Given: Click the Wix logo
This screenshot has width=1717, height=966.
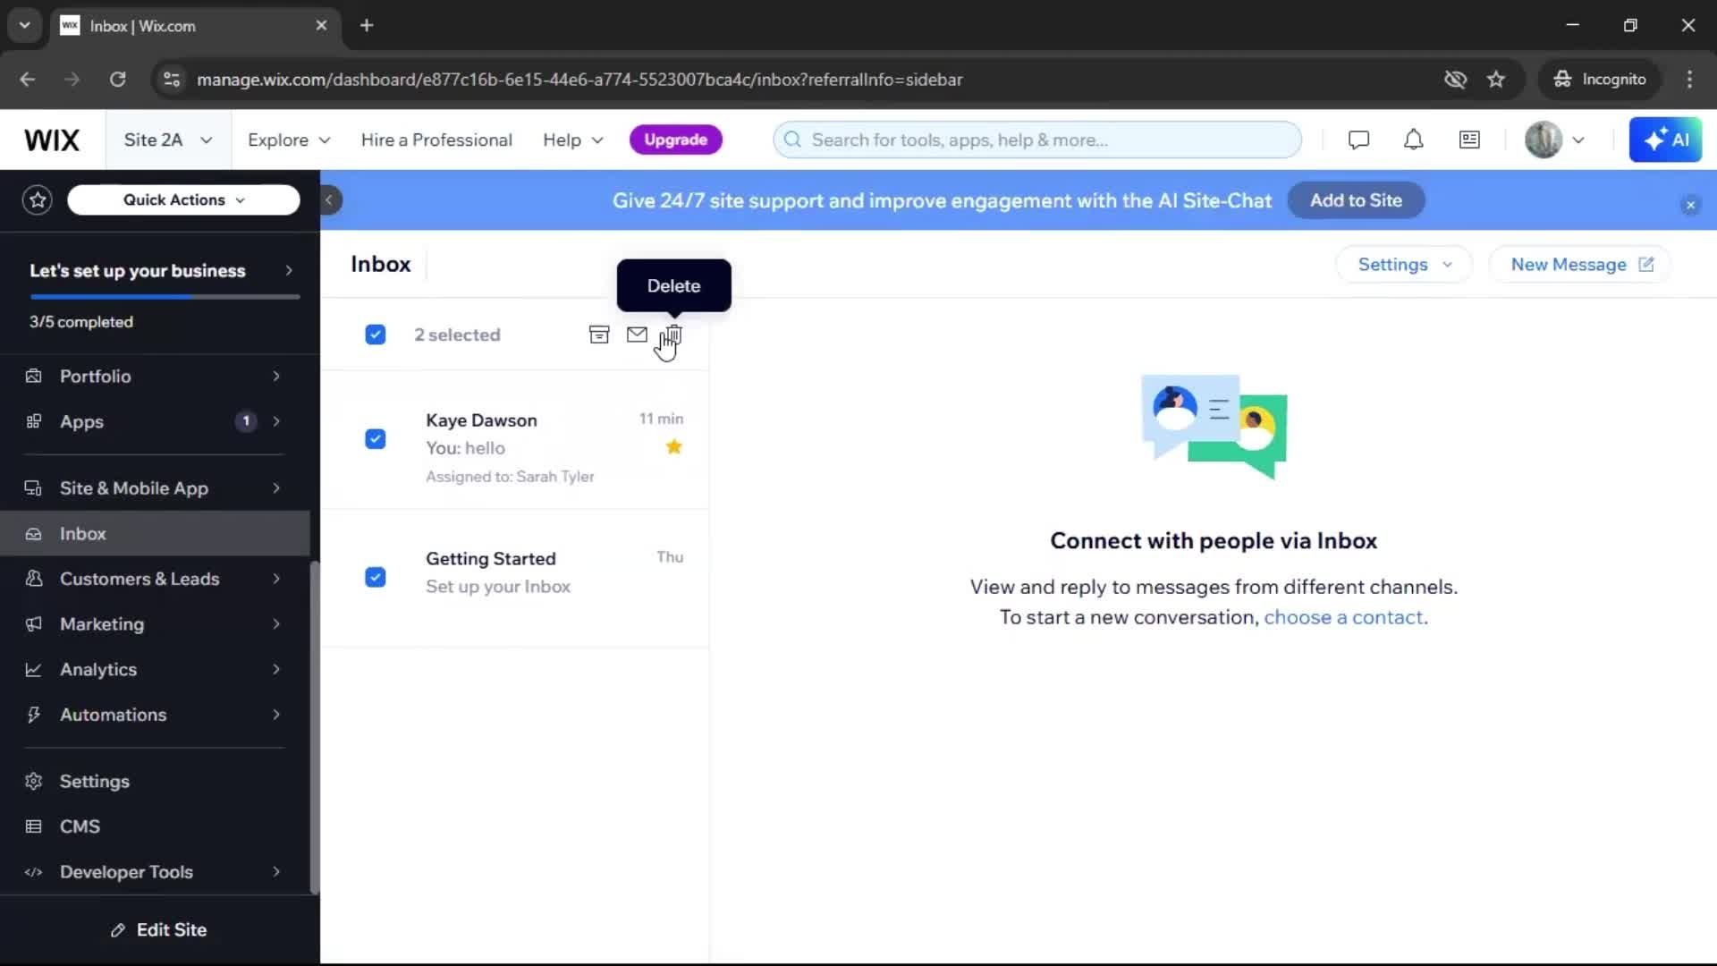Looking at the screenshot, I should pyautogui.click(x=52, y=140).
